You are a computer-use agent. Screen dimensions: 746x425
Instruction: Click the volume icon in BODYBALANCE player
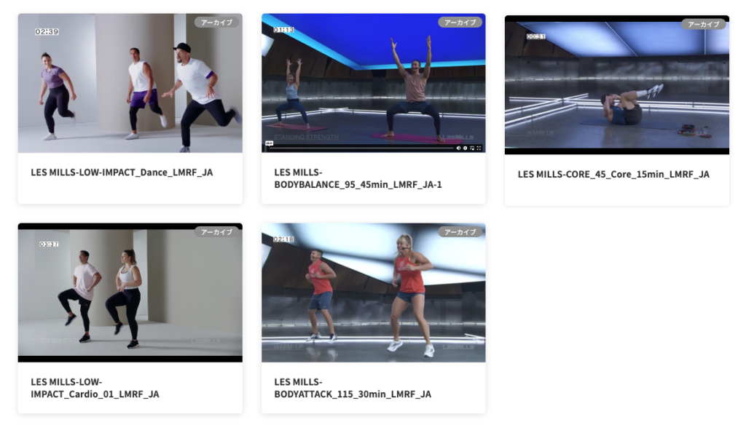[x=459, y=148]
